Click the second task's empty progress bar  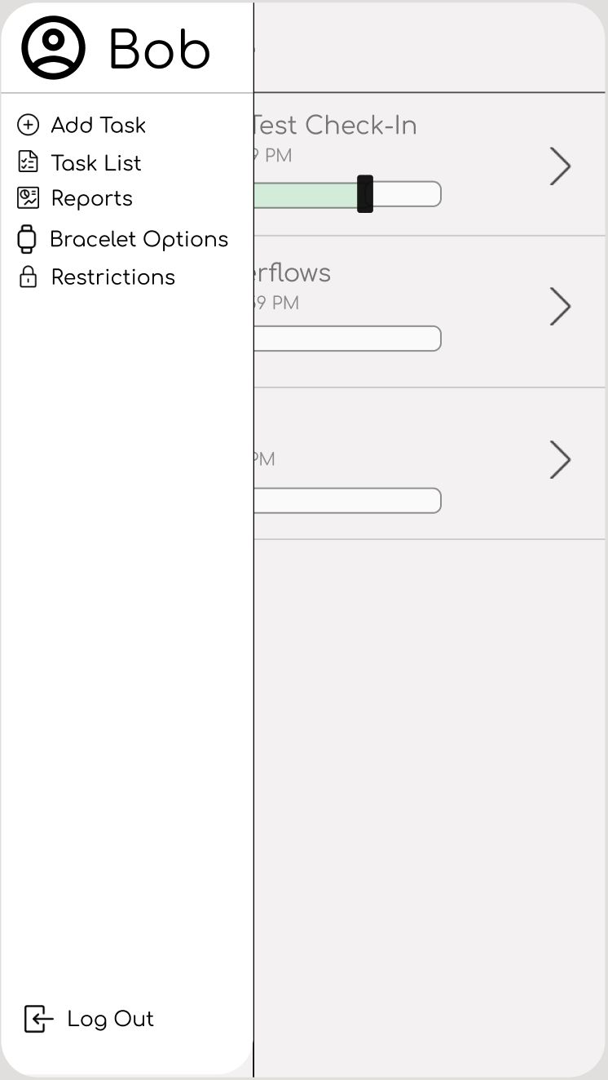[347, 339]
